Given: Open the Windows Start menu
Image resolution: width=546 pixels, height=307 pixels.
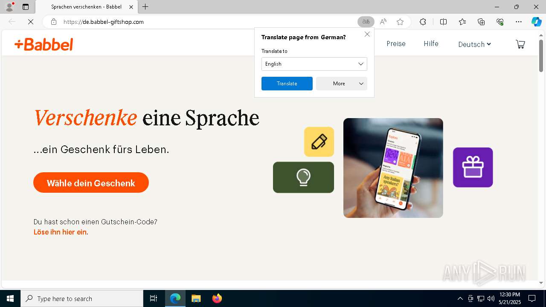Looking at the screenshot, I should tap(10, 298).
